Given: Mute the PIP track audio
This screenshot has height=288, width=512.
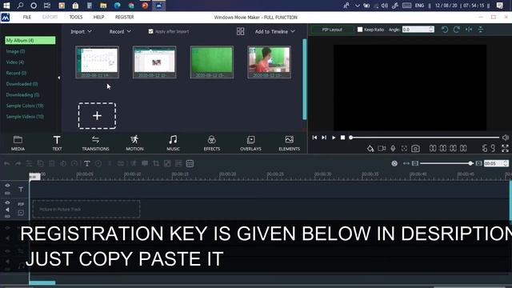Looking at the screenshot, I should pyautogui.click(x=7, y=210).
